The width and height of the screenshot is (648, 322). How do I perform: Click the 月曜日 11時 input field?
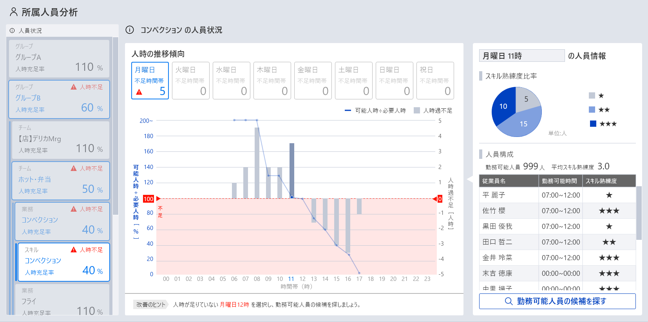521,56
